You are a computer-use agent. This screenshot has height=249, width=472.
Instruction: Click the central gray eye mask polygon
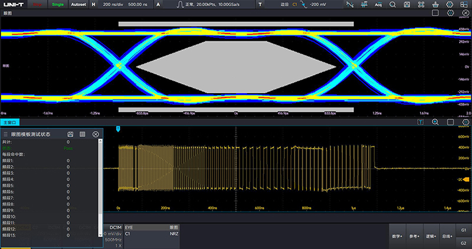click(236, 67)
